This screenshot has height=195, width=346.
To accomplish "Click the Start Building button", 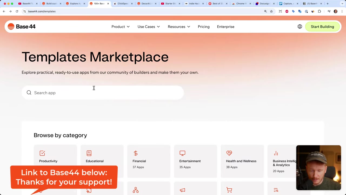I will click(x=322, y=27).
